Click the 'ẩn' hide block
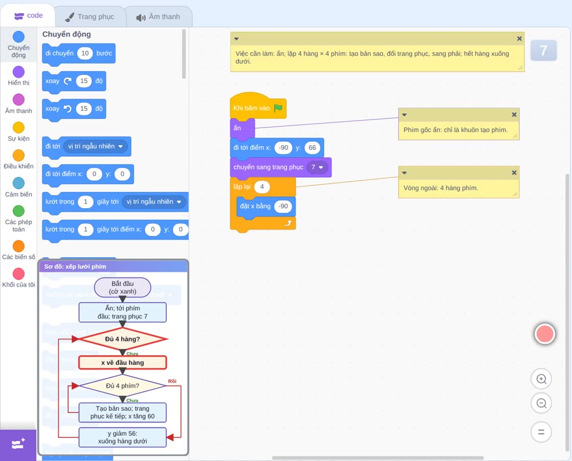572x461 pixels. coord(242,128)
